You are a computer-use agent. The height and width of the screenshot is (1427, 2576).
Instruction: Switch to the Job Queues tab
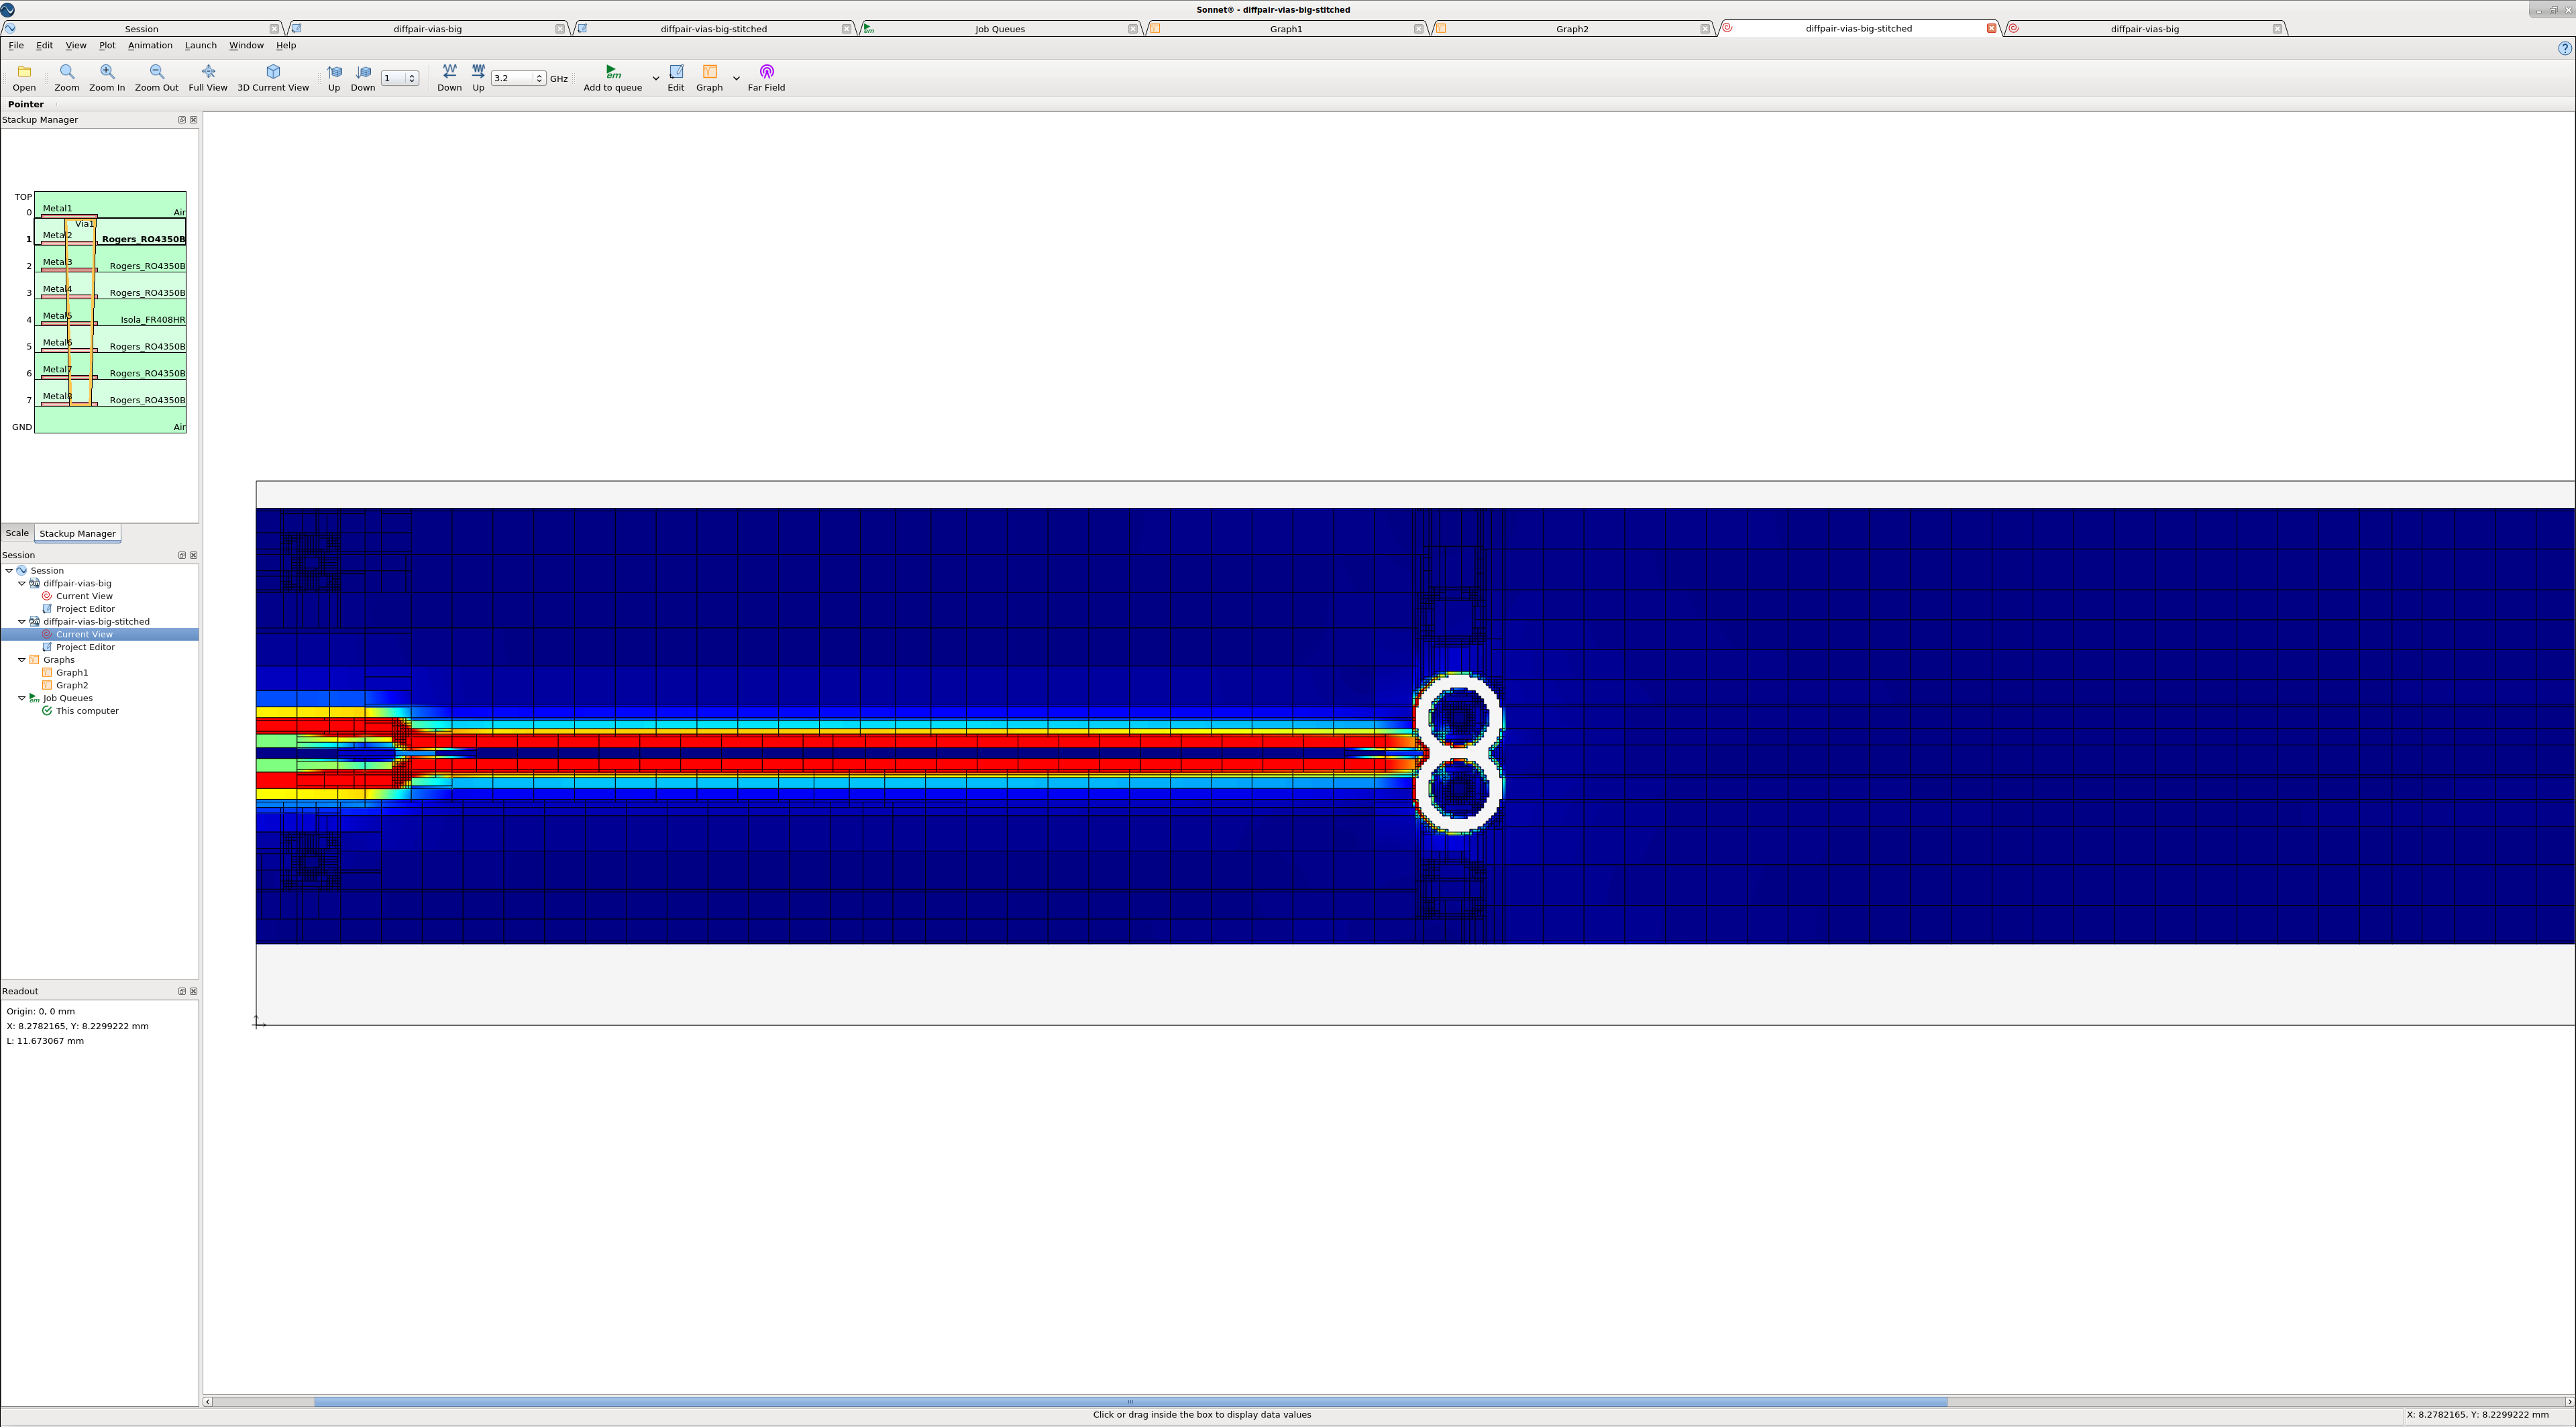pos(1000,29)
